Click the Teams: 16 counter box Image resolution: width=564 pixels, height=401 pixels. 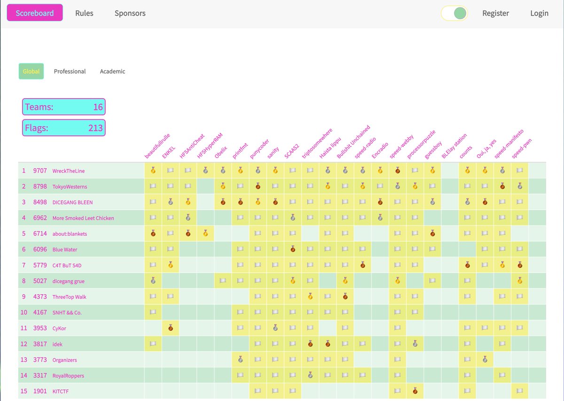tap(64, 107)
